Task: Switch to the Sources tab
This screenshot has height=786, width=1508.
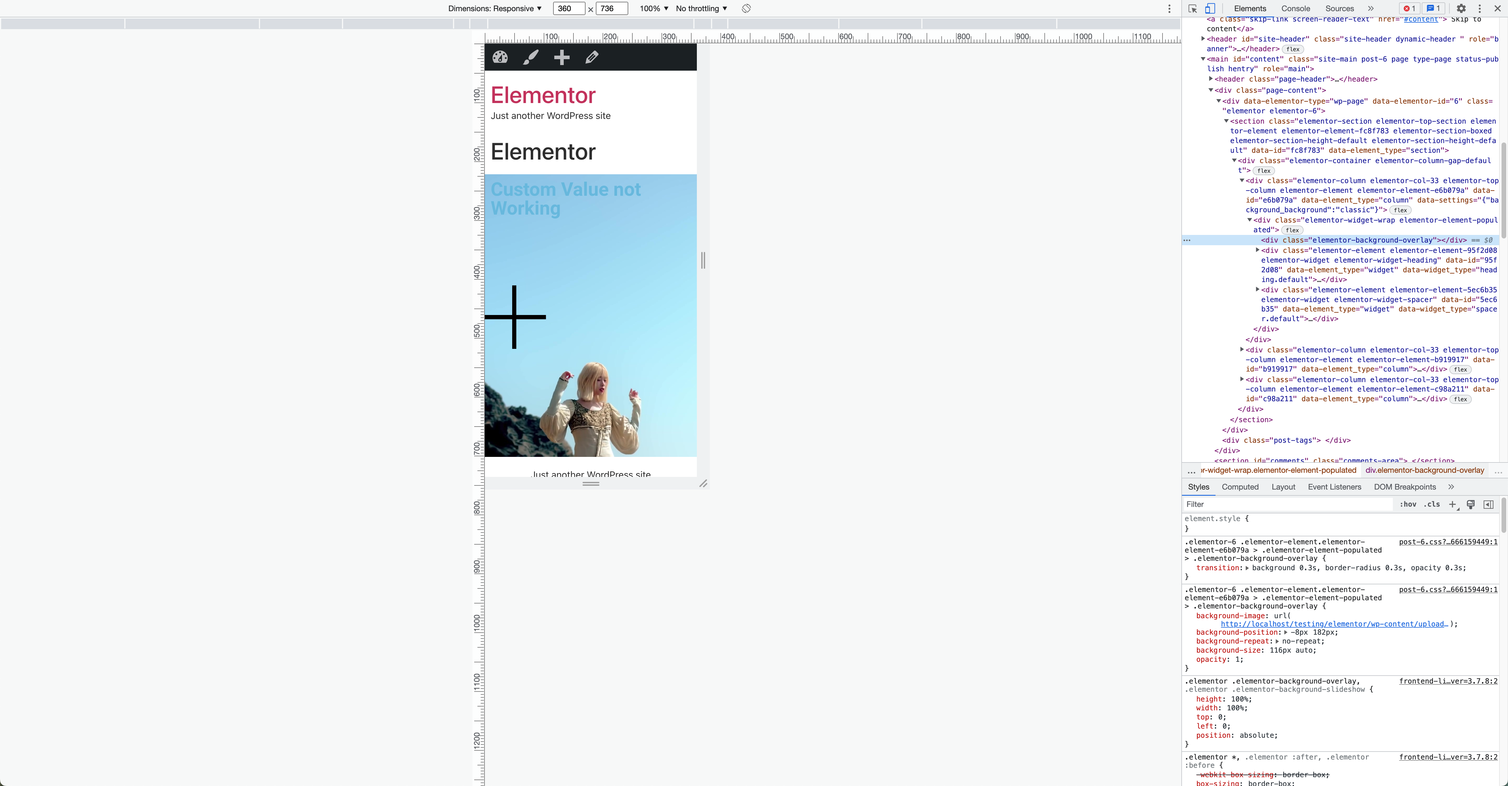Action: (x=1340, y=8)
